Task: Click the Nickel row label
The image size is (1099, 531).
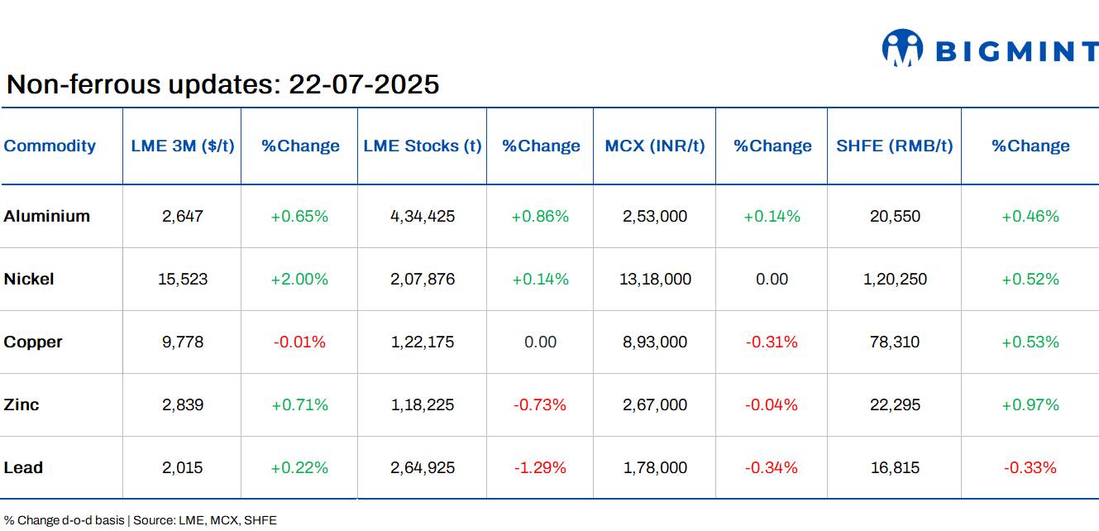Action: pos(29,279)
